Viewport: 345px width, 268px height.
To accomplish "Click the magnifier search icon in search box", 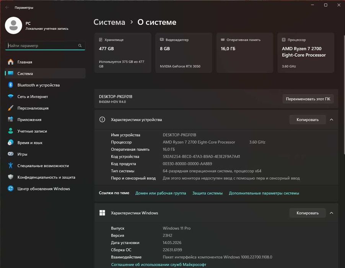I will [x=80, y=45].
